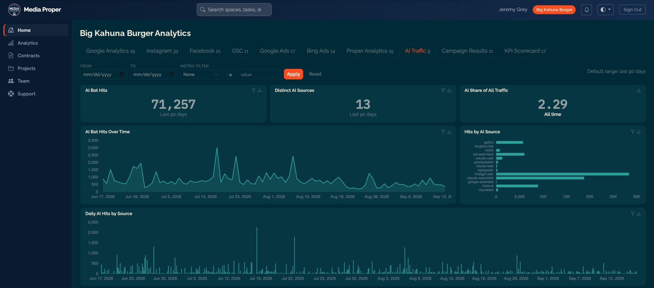Screen dimensions: 654x288
Task: Switch to the Instagram tab
Action: 162,51
